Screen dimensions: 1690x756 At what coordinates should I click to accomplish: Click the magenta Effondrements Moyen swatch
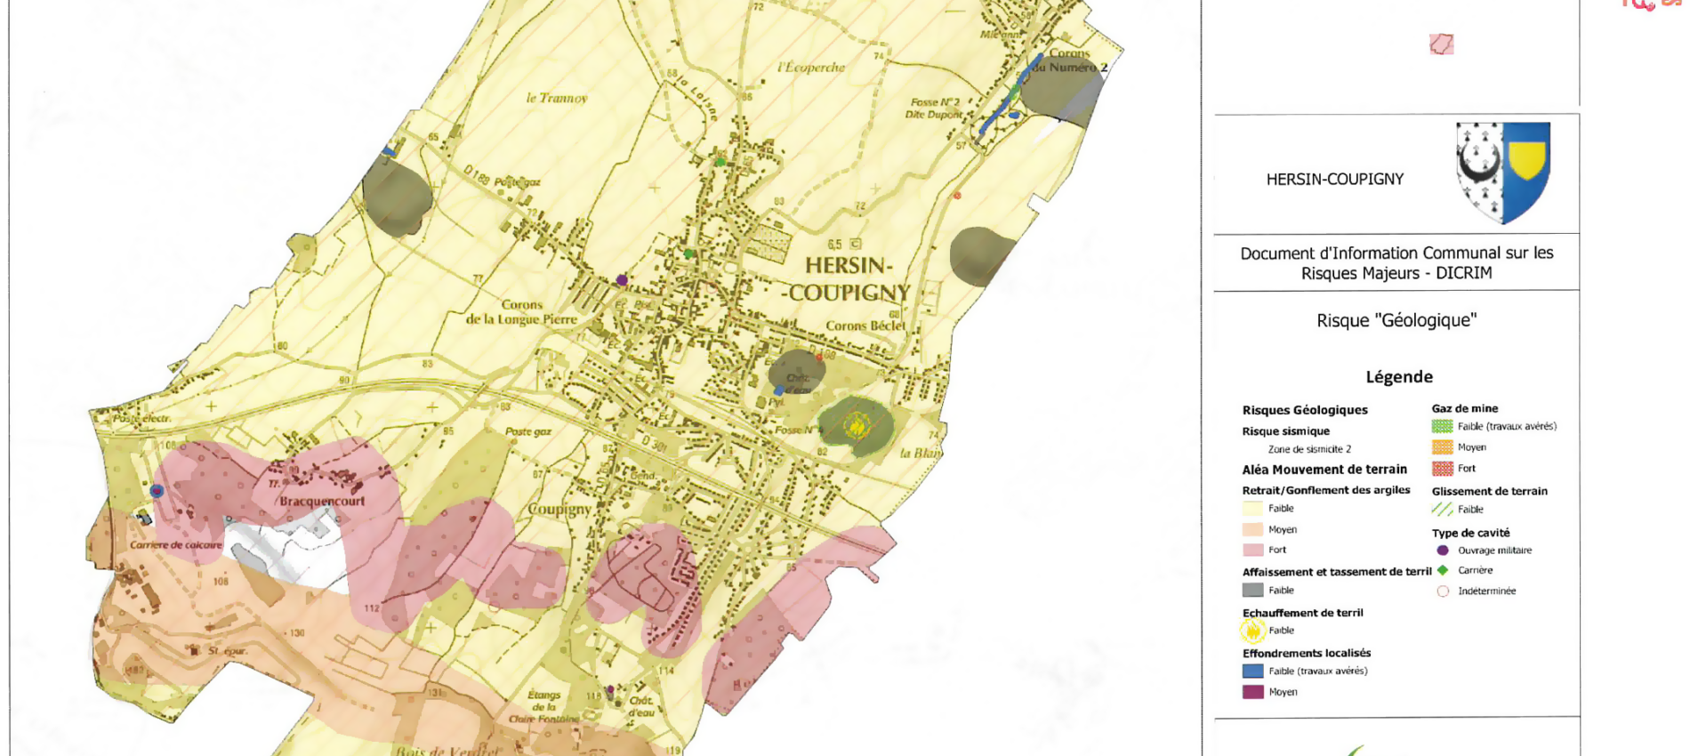[1252, 692]
